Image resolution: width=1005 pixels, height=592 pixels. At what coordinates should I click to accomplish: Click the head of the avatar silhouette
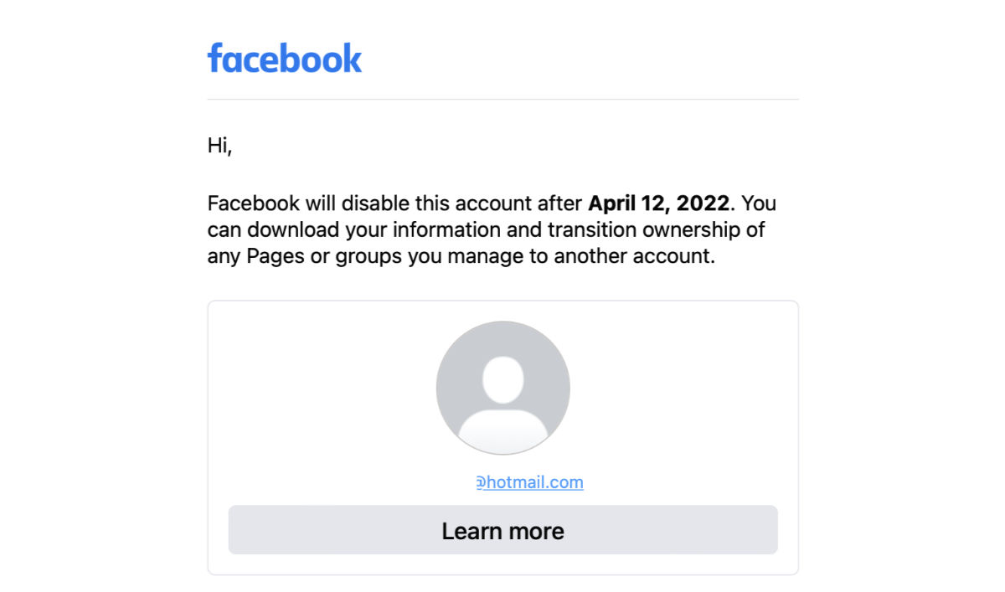click(x=502, y=380)
